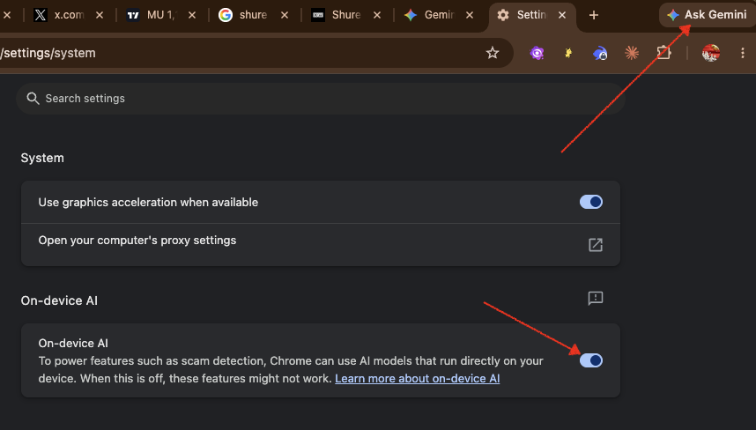Toggle graphics acceleration switch
The width and height of the screenshot is (756, 430).
(591, 202)
